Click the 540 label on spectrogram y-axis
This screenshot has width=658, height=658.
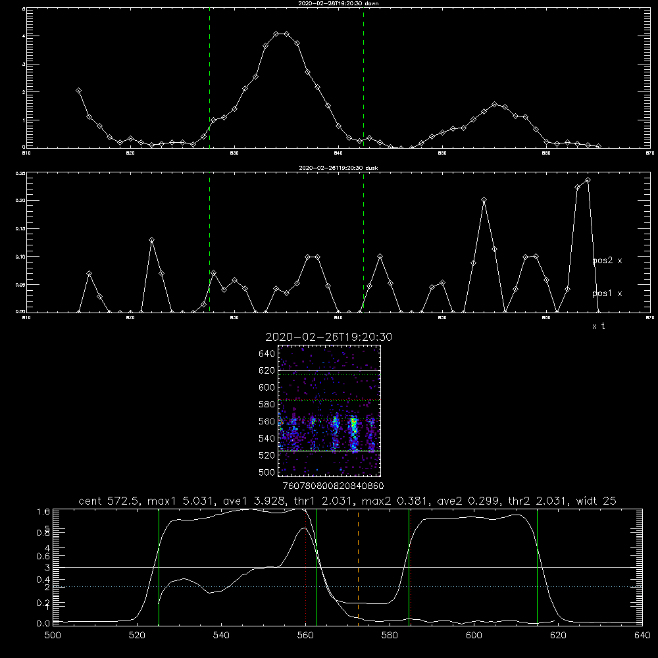click(267, 438)
